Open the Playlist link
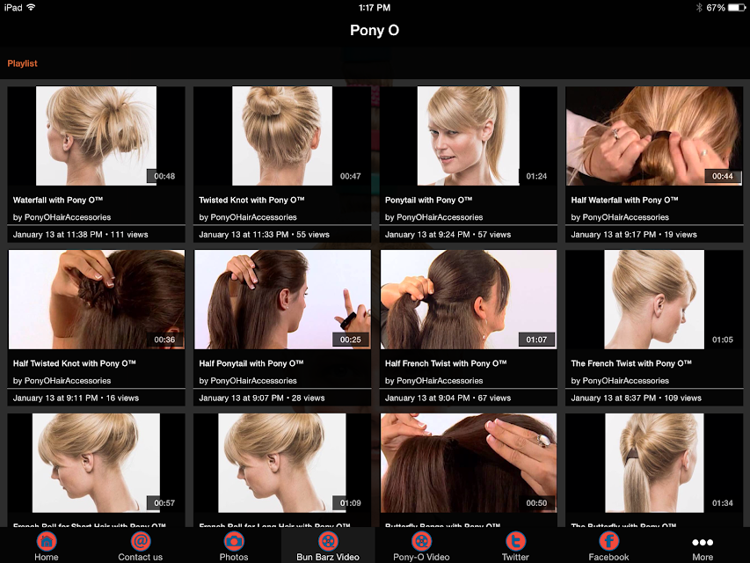 coord(23,63)
